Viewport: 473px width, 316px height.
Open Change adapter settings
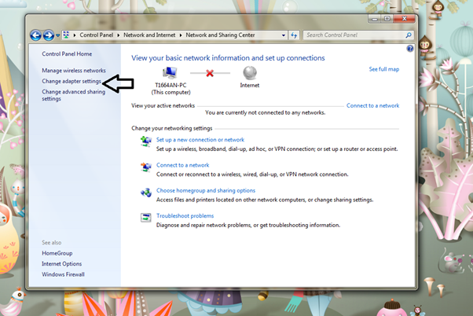point(71,81)
